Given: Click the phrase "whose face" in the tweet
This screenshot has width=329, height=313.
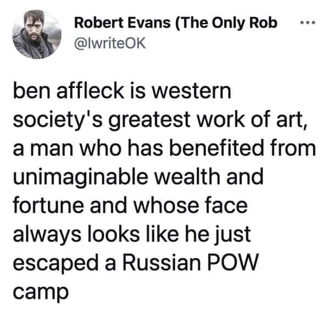Looking at the screenshot, I should coord(191,205).
